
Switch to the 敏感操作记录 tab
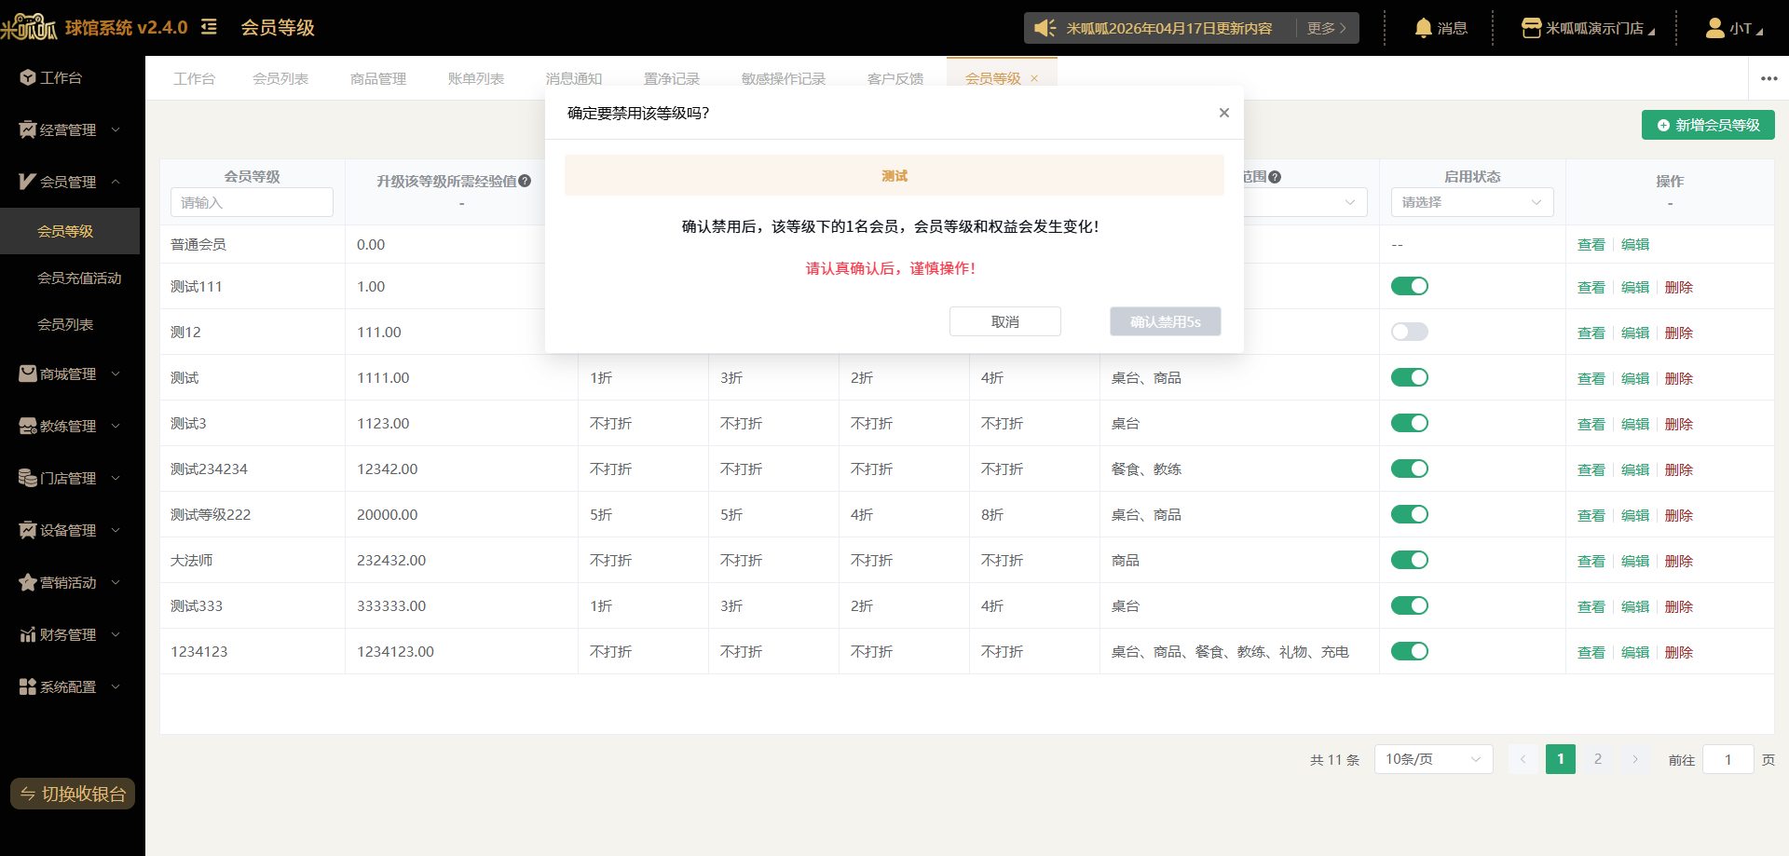(784, 78)
